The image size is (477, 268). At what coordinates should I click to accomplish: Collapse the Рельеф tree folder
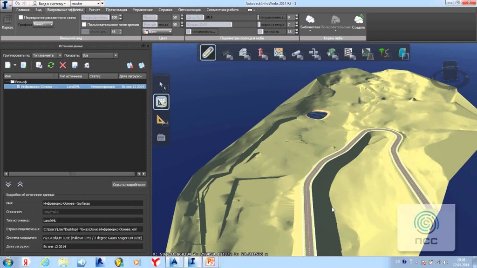[7, 81]
